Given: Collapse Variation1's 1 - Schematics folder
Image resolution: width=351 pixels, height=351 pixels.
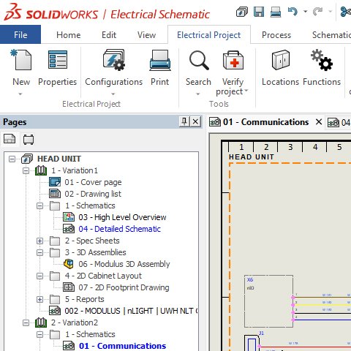Looking at the screenshot, I should (x=39, y=206).
